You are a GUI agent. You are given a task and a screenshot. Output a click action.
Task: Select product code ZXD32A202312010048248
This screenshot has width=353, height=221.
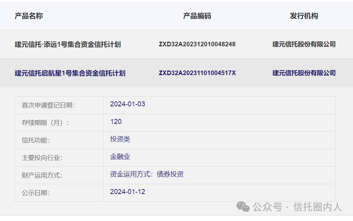coord(197,44)
